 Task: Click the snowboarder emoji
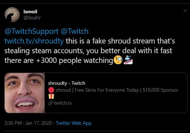[128, 60]
